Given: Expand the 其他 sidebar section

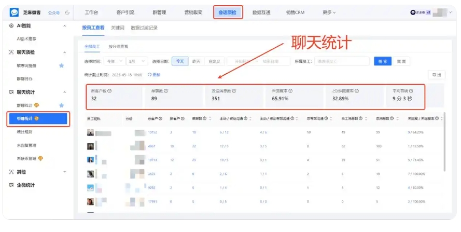Looking at the screenshot, I should click(x=65, y=172).
